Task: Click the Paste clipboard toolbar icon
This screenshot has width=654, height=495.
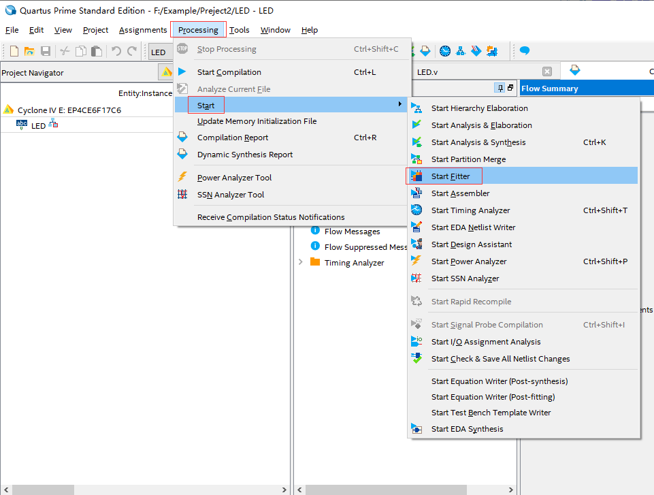Action: coord(97,51)
